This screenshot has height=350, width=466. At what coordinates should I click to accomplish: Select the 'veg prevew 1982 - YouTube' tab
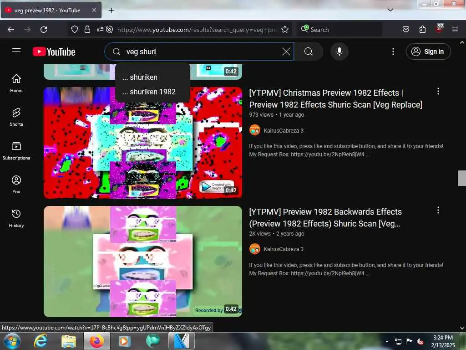[51, 10]
